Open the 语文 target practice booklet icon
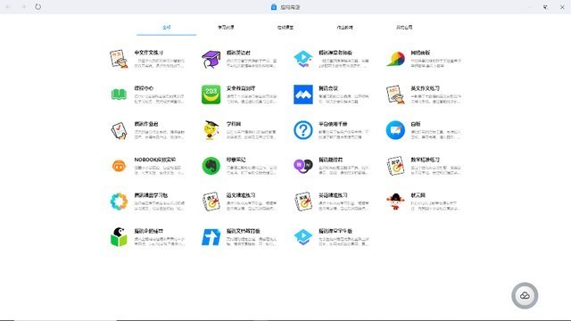571x321 pixels. [211, 202]
